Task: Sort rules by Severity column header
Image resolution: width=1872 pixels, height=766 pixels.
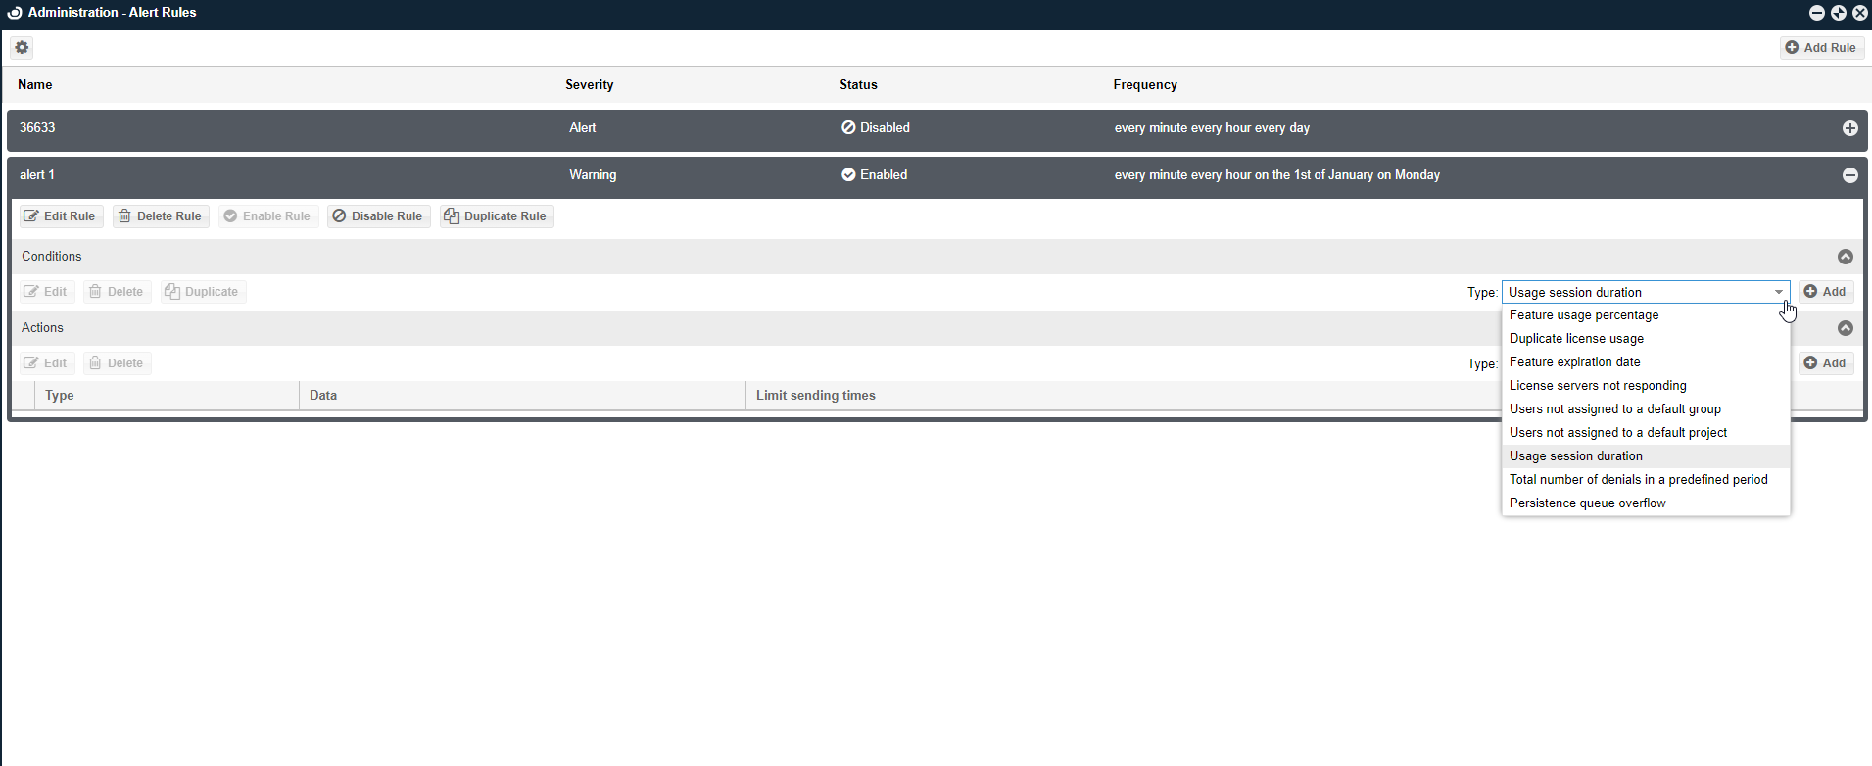Action: (589, 85)
